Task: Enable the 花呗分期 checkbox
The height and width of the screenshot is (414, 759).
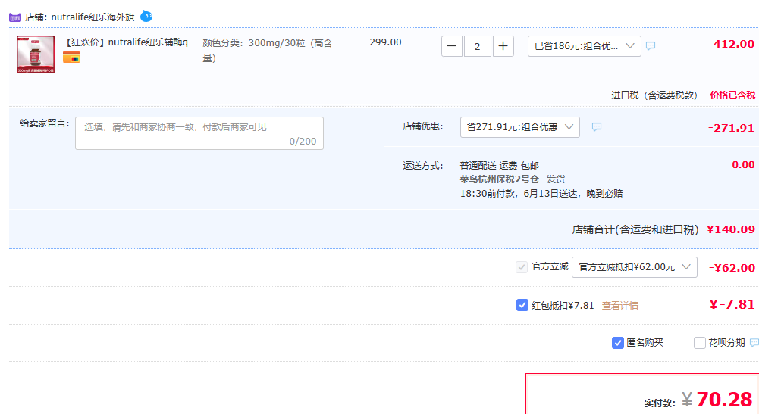Action: click(699, 343)
